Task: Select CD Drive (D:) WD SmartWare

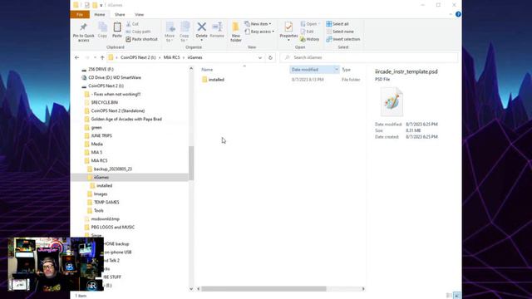Action: (115, 77)
